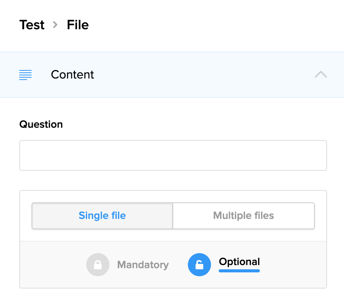Screen dimensions: 344x307
Task: Click white space below the Mandatory/Optional panel
Action: pos(173,298)
